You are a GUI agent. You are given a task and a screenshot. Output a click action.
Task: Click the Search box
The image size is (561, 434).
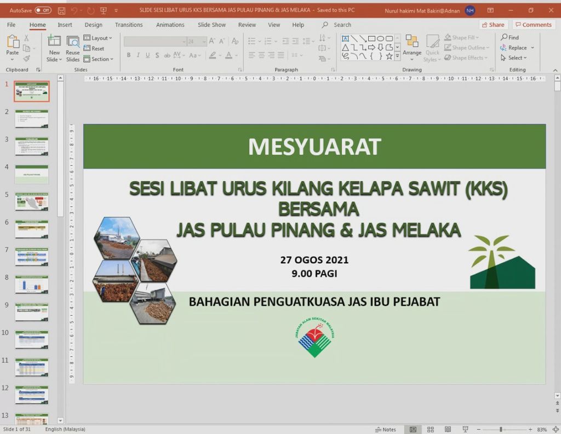[336, 25]
